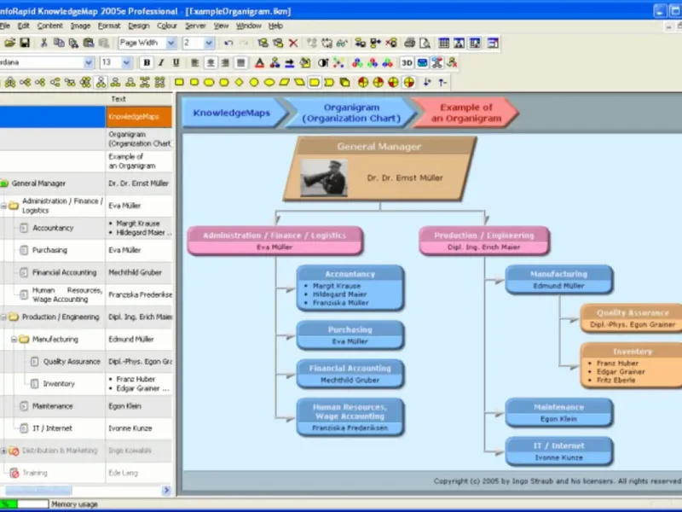Screen dimensions: 682x512
Task: Open the levels dropdown showing 2
Action: click(x=209, y=43)
